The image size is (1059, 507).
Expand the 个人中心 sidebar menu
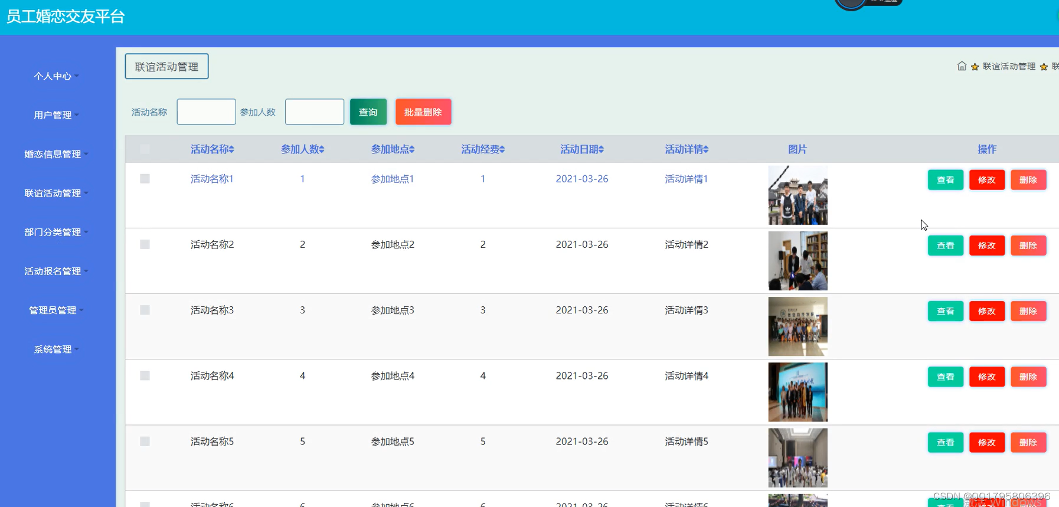click(x=56, y=76)
